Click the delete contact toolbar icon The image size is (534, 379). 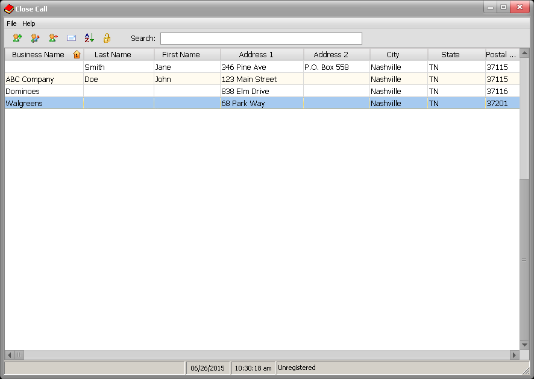click(x=53, y=38)
